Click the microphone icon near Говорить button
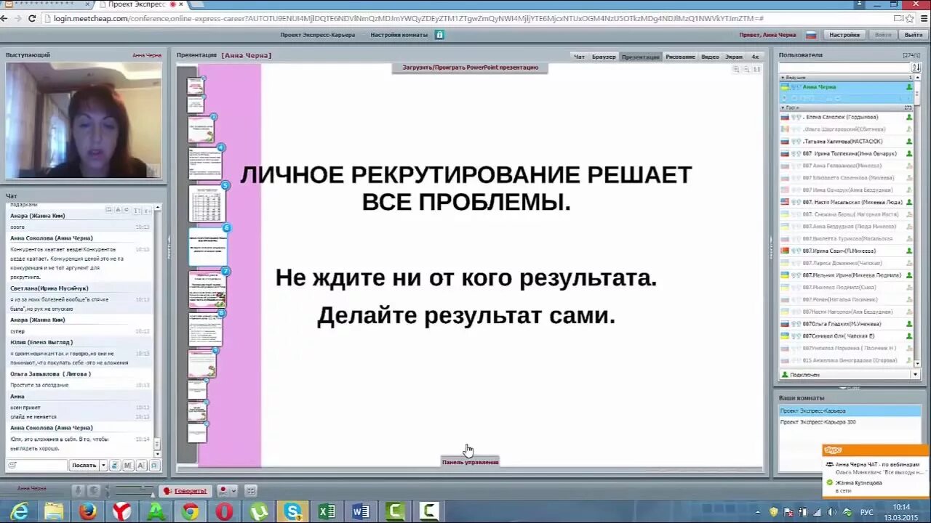931x523 pixels. (x=79, y=490)
